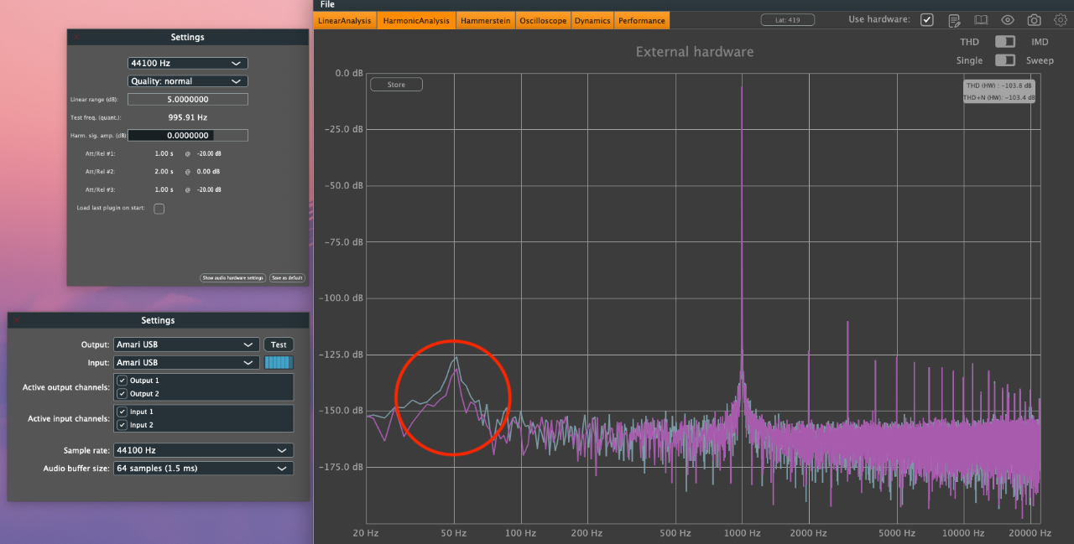The image size is (1074, 544).
Task: Click the input level meter indicator
Action: tap(279, 362)
